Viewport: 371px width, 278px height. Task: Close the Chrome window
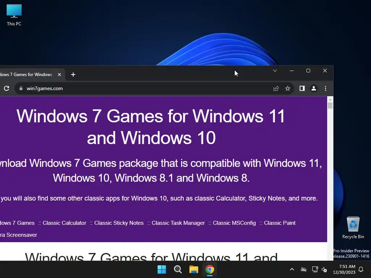point(325,71)
